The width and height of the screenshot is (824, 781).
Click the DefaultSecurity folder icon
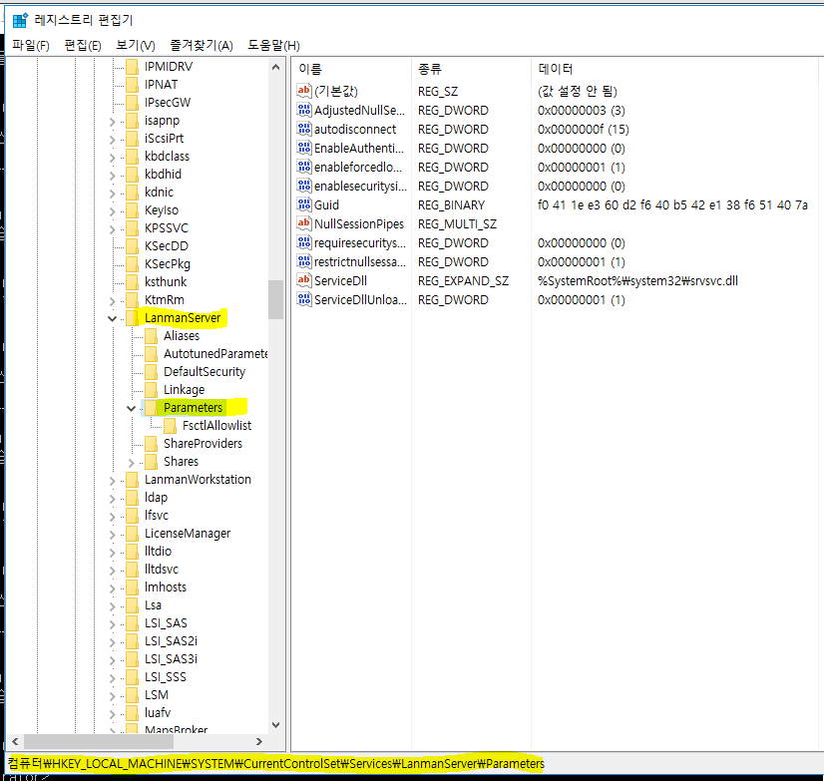click(x=152, y=372)
